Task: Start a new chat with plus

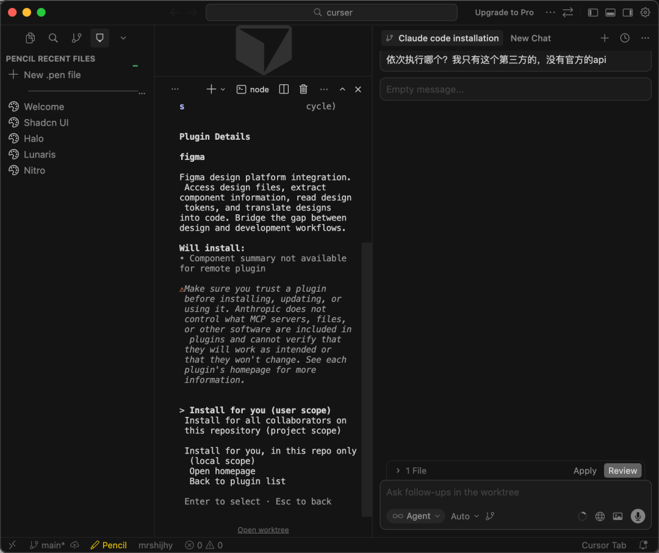Action: [x=604, y=38]
